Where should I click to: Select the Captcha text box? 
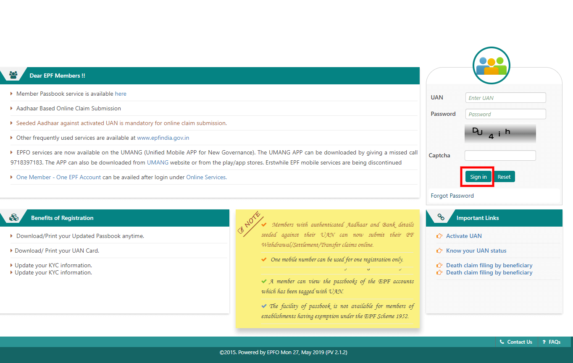pyautogui.click(x=500, y=155)
